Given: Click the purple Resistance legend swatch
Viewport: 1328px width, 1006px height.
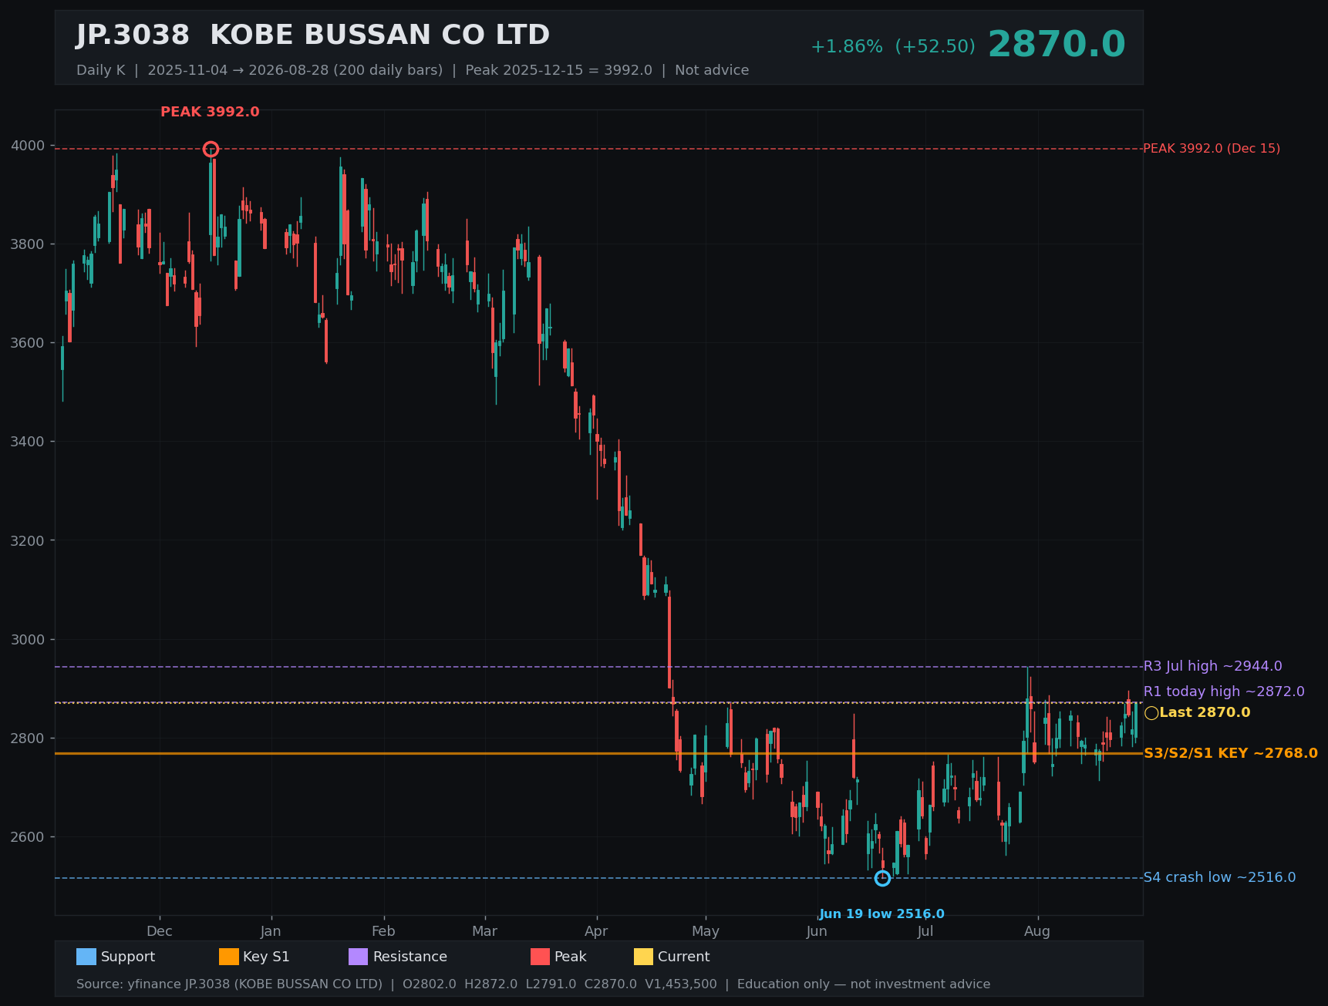Looking at the screenshot, I should click(359, 957).
